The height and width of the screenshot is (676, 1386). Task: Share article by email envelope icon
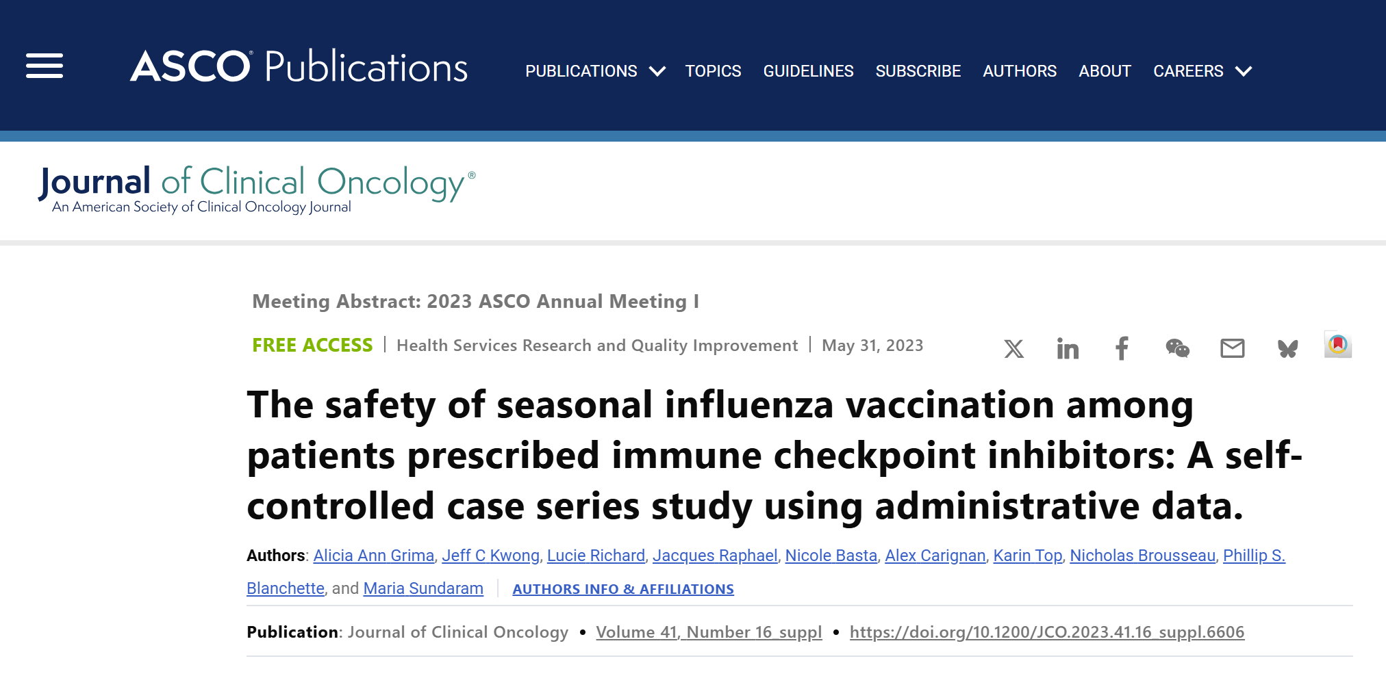[x=1232, y=348]
